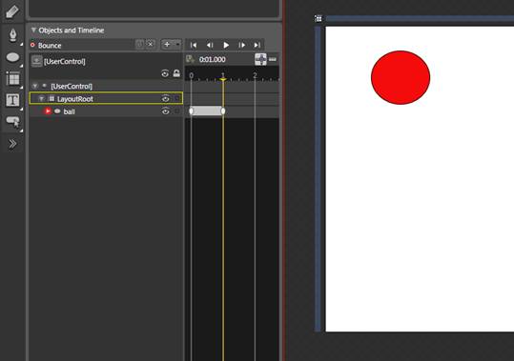Open the Assets chevron at toolbox bottom
The width and height of the screenshot is (514, 361).
[x=12, y=144]
